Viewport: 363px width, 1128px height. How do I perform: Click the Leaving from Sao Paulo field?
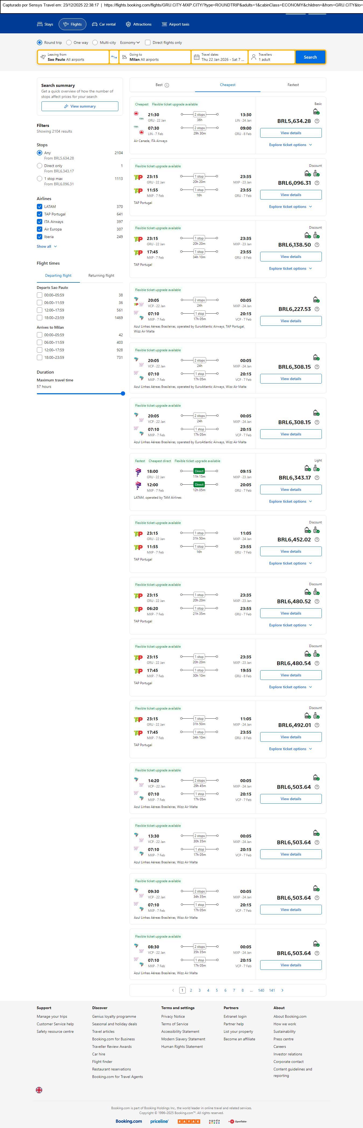coord(73,57)
